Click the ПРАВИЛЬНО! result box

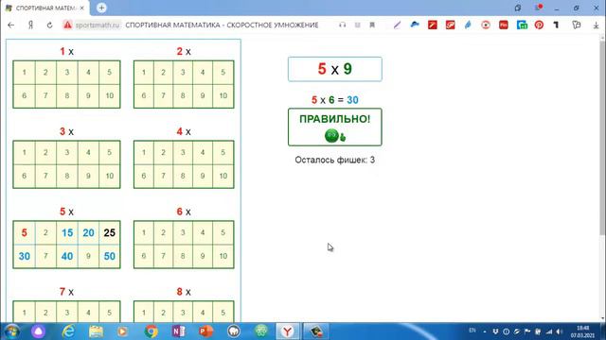pyautogui.click(x=334, y=127)
